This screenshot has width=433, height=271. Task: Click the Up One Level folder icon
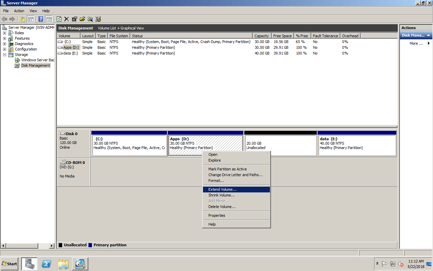point(23,19)
